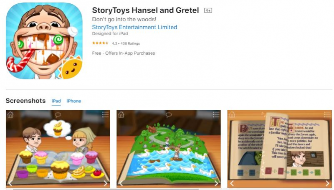334x190 pixels.
Task: Click next arrow in cupcake screenshot
Action: (x=106, y=183)
